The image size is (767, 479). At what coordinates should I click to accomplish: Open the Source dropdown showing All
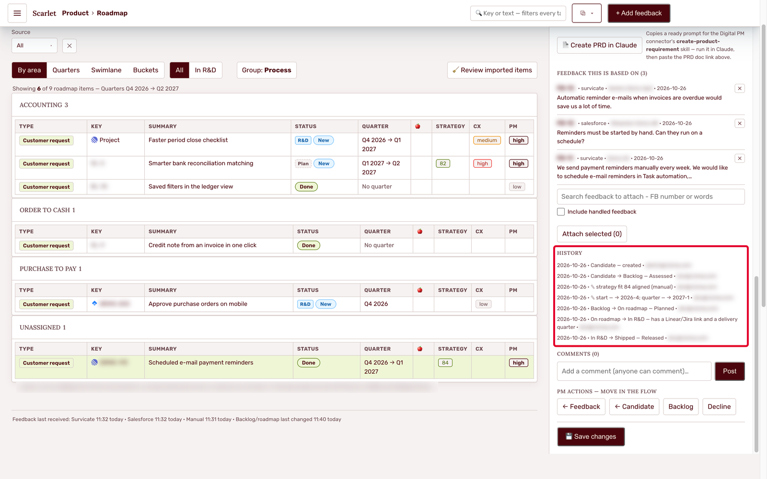[35, 46]
